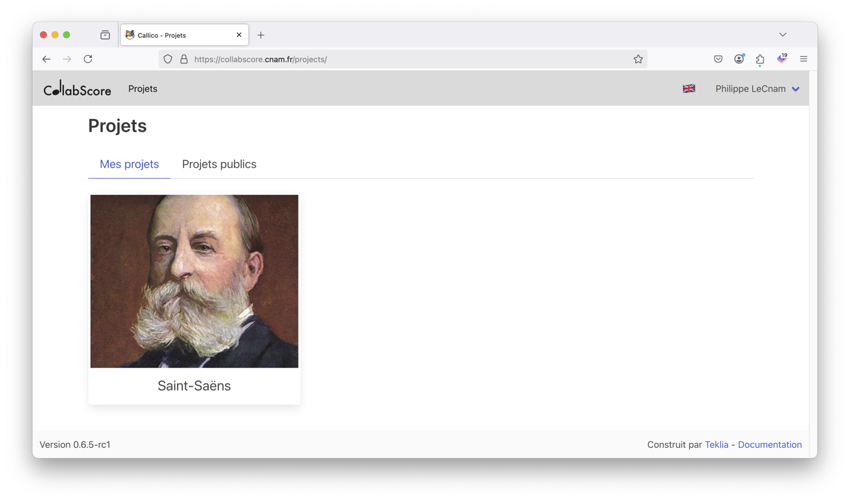This screenshot has height=501, width=850.
Task: Expand the list all tabs chevron
Action: click(x=782, y=35)
